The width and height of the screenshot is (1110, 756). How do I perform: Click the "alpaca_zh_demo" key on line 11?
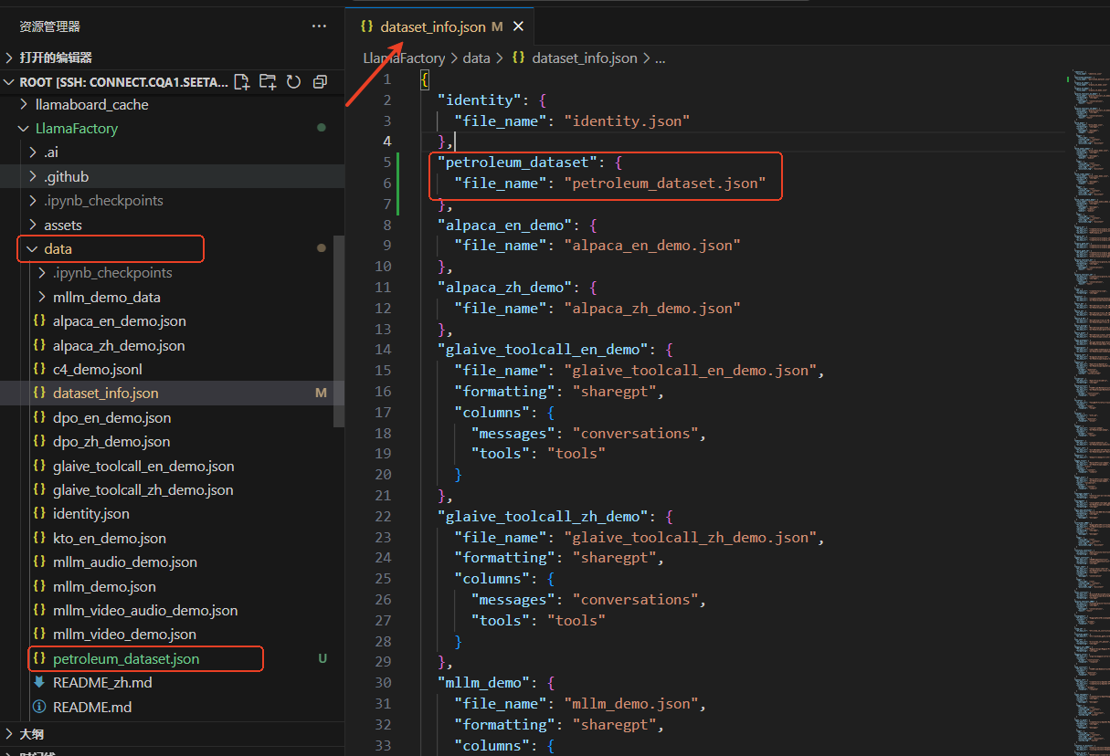[504, 288]
